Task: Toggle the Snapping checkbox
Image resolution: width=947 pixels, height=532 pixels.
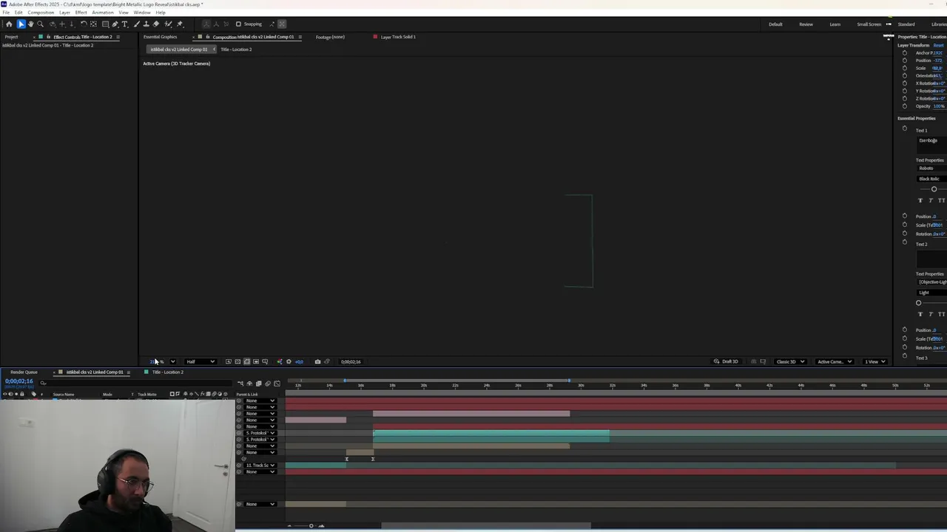Action: [238, 24]
